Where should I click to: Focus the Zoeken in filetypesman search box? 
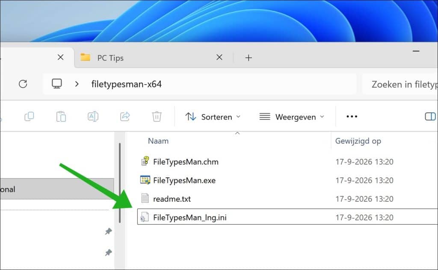tap(400, 84)
